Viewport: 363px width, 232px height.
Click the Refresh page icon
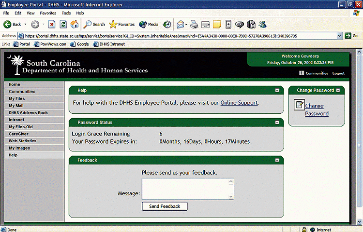pyautogui.click(x=63, y=24)
